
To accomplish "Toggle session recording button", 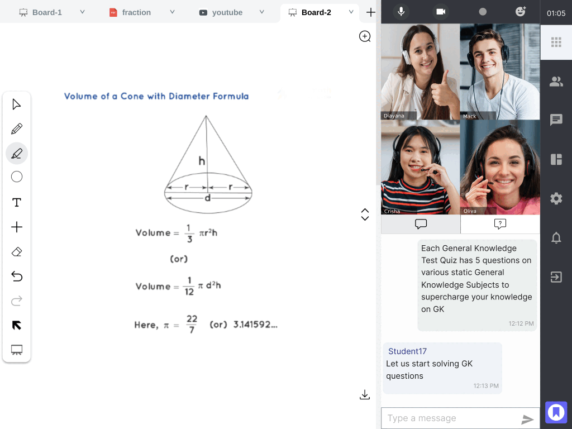I will pos(483,12).
